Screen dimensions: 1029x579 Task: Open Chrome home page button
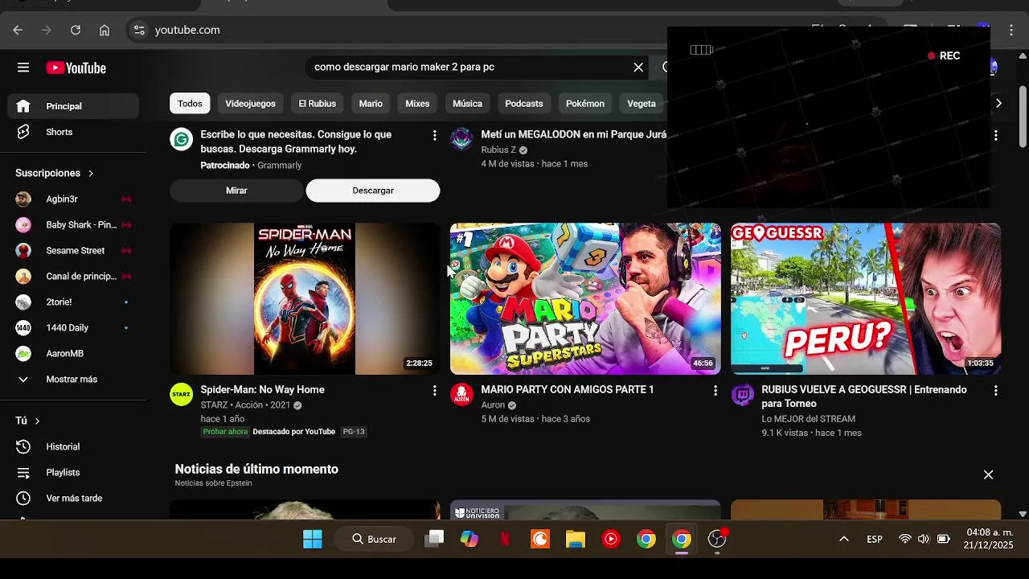click(x=105, y=30)
